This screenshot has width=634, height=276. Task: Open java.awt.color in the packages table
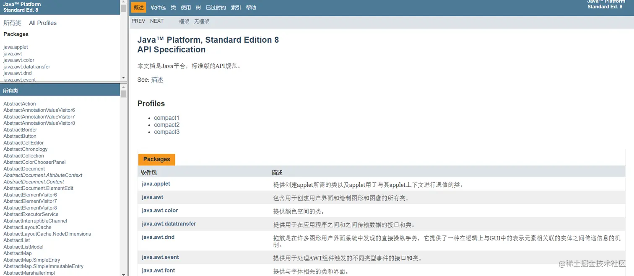coord(160,210)
